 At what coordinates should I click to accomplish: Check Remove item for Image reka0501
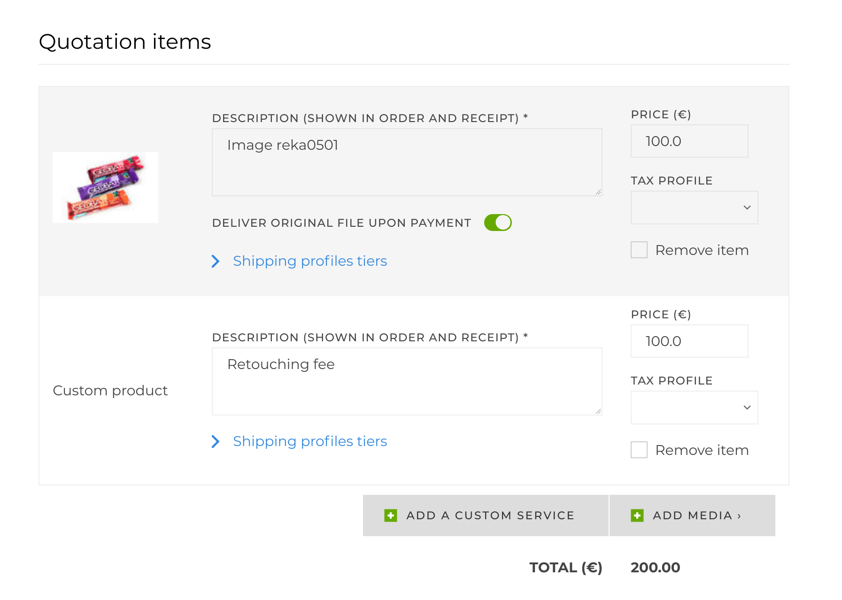coord(639,250)
